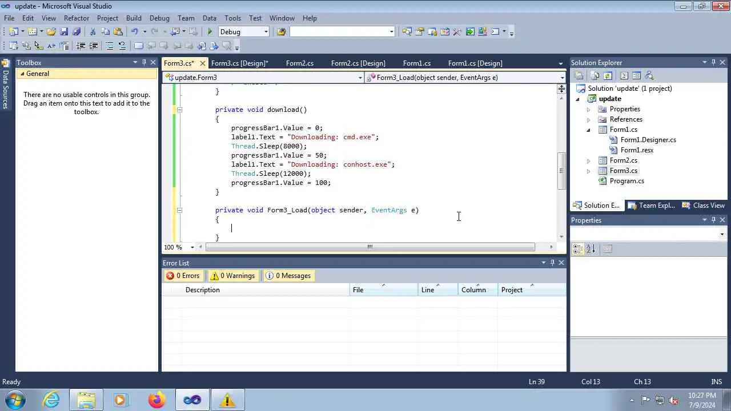Click View Class Diagram icon

[649, 75]
